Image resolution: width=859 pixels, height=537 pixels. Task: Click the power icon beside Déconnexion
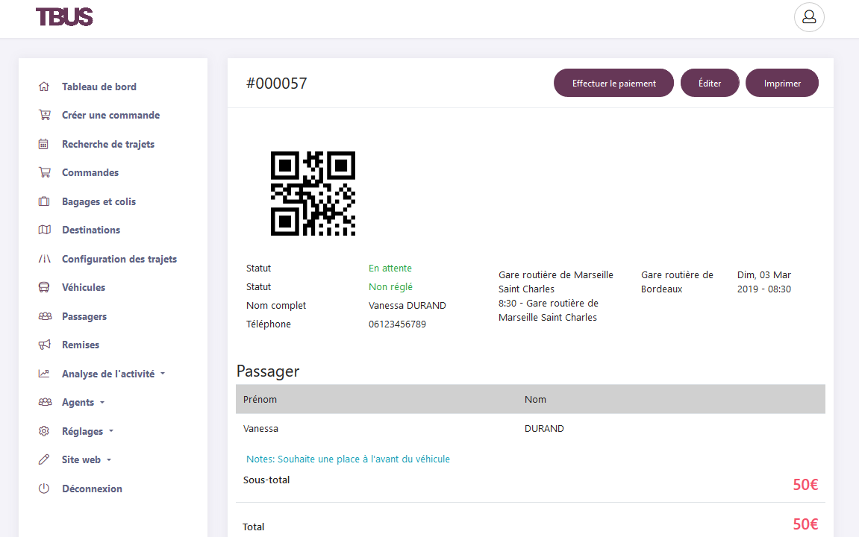pyautogui.click(x=44, y=489)
